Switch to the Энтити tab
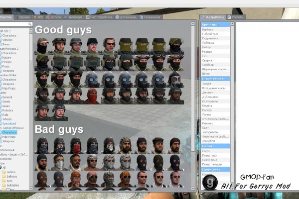 tap(54, 17)
